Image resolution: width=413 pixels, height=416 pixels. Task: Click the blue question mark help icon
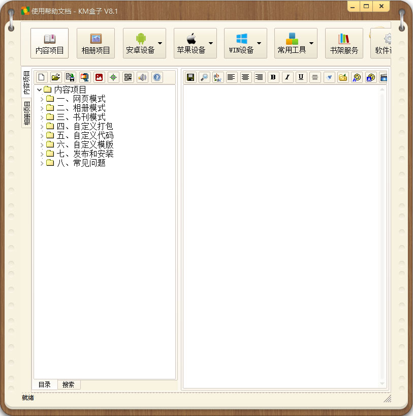(x=157, y=77)
